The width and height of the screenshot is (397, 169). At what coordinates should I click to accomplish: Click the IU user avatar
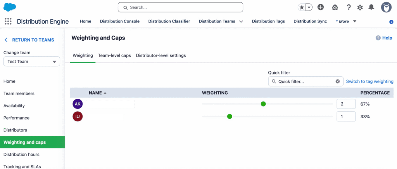[78, 117]
